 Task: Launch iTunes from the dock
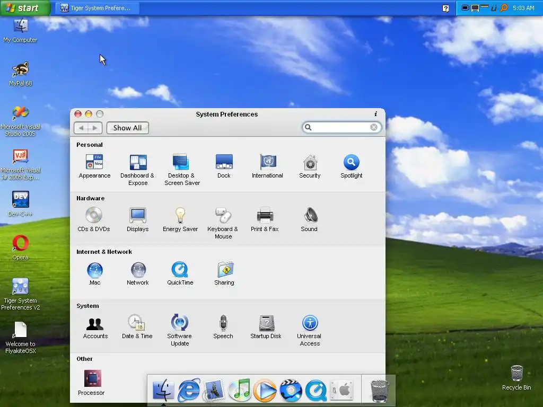click(x=239, y=390)
